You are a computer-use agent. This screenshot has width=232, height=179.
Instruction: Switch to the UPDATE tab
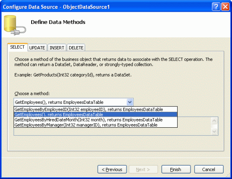(x=37, y=47)
